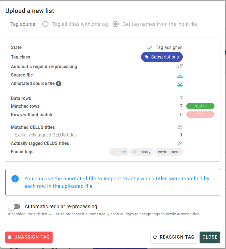This screenshot has height=249, width=226.
Task: Click the info icon beside Annotated source file
Action: tap(59, 84)
